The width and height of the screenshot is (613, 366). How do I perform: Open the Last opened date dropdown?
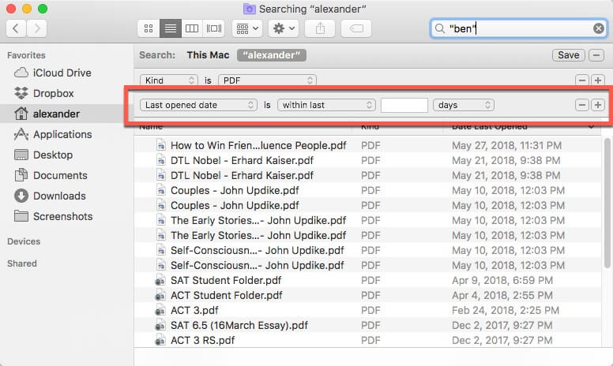[198, 105]
